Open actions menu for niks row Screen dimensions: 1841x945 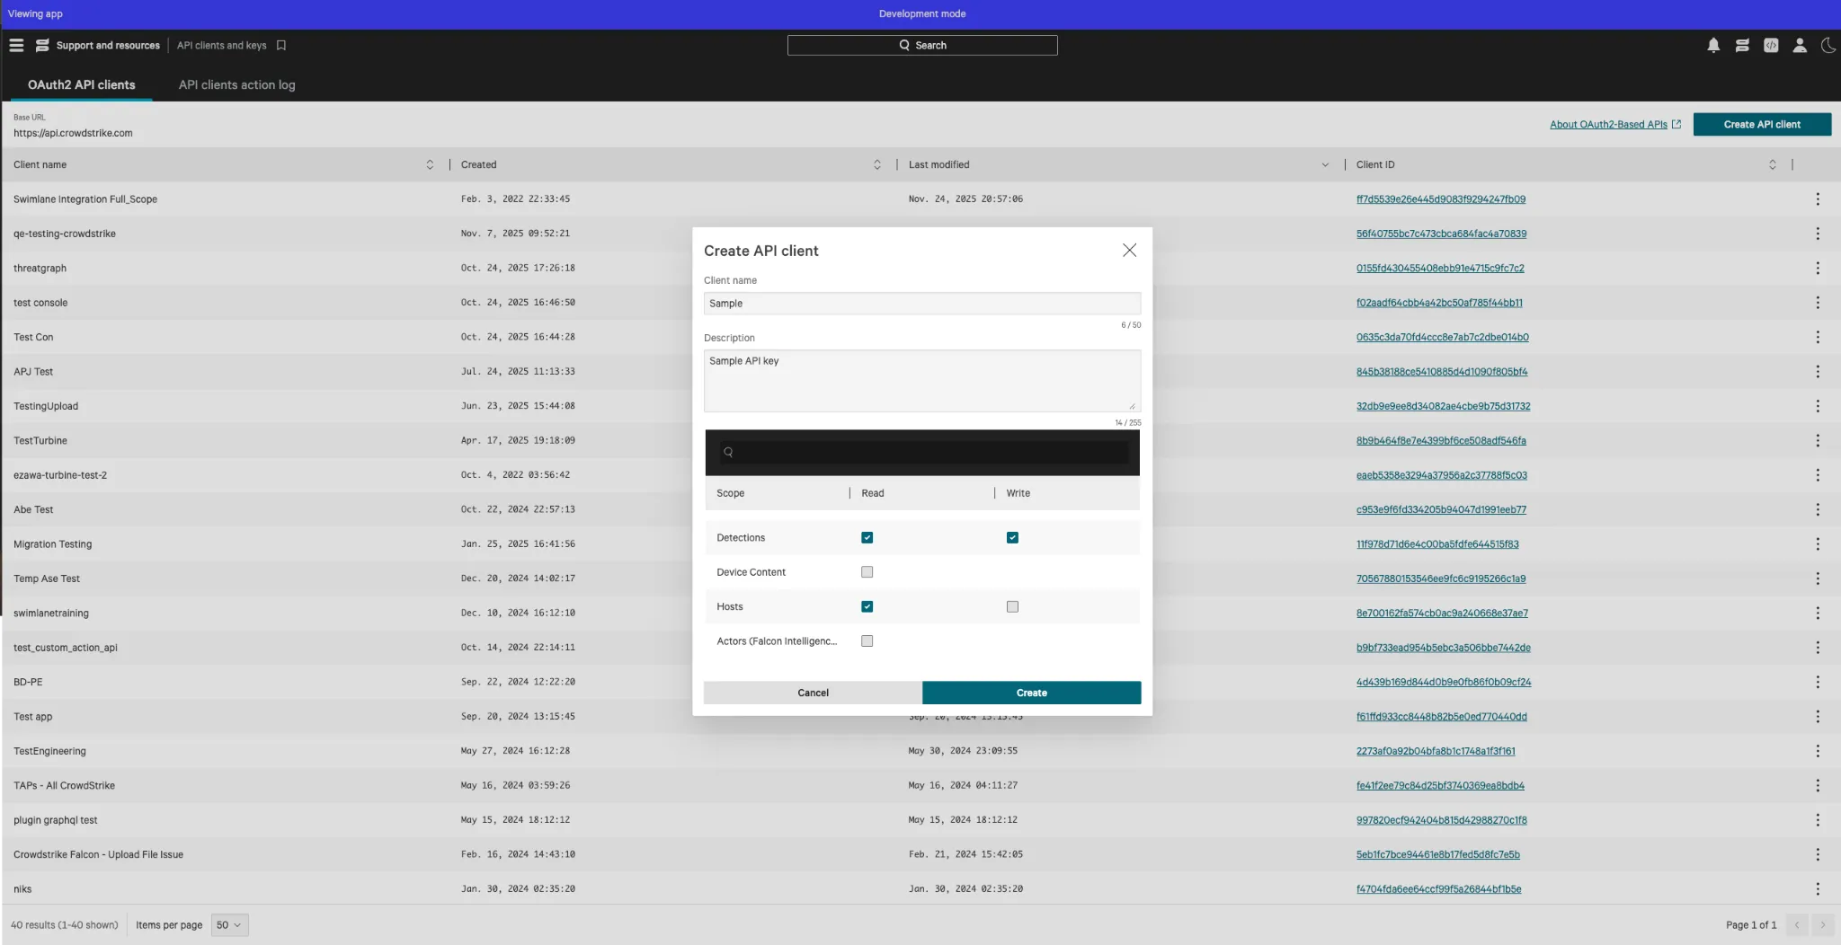click(1817, 888)
